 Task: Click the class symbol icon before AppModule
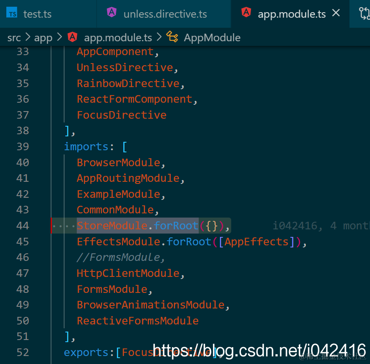172,37
